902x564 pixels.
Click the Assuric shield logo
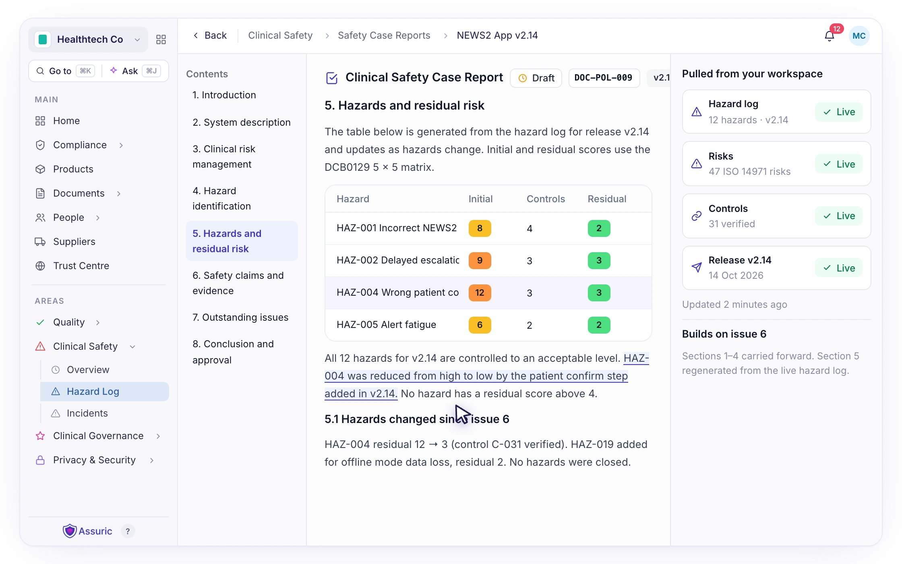(70, 531)
